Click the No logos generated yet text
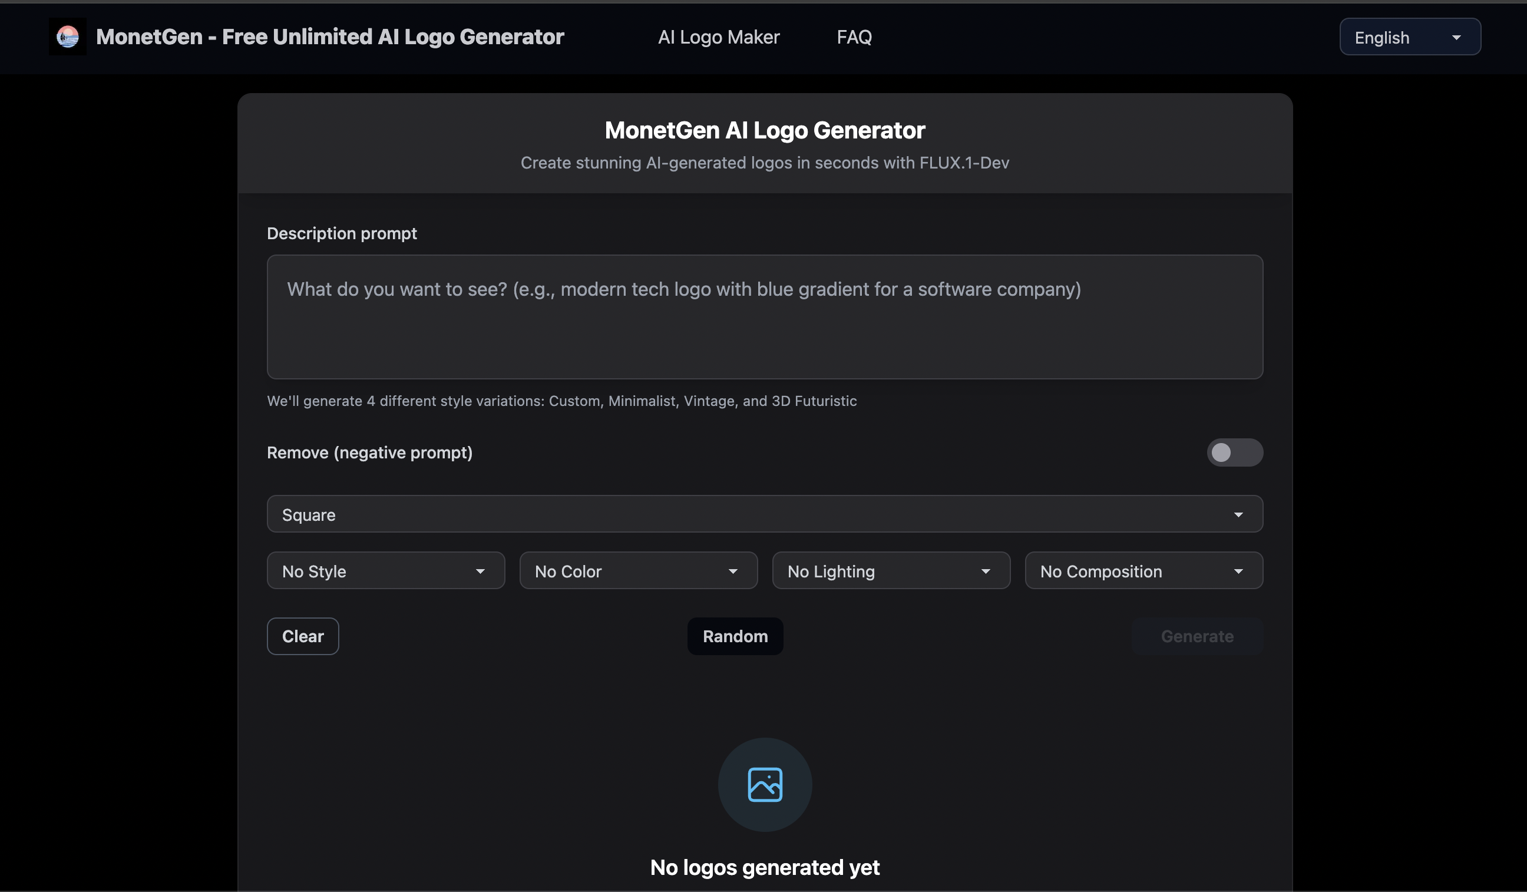 pyautogui.click(x=765, y=867)
